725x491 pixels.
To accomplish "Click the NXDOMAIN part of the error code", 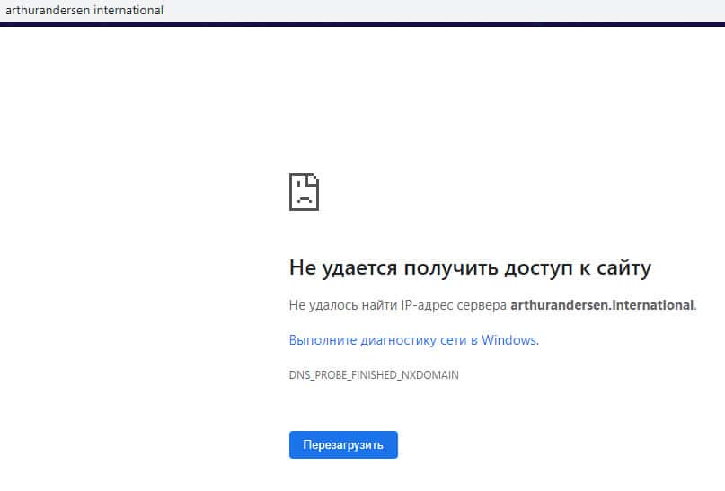I will point(429,374).
